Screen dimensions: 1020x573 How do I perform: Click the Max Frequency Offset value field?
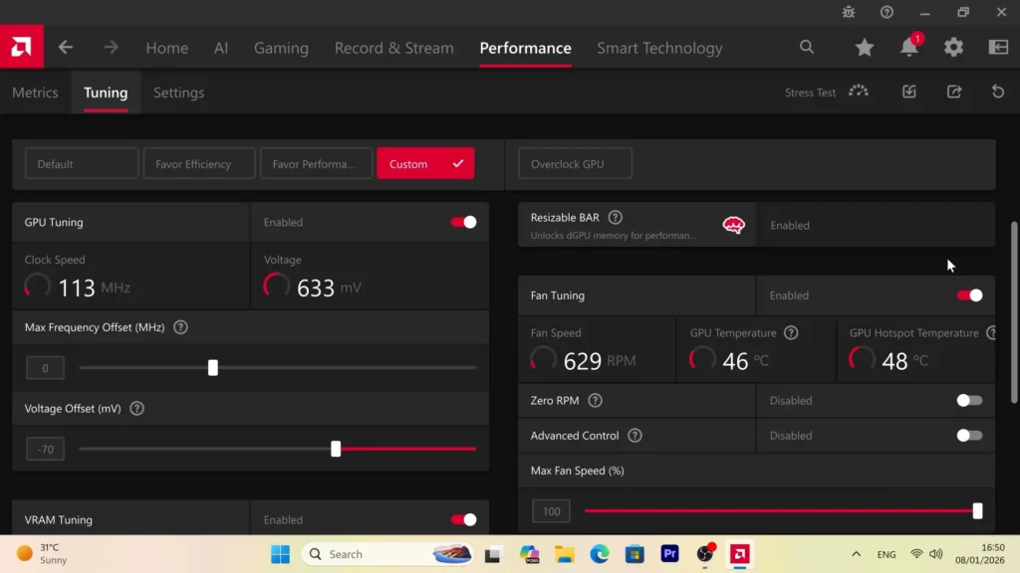tap(45, 368)
